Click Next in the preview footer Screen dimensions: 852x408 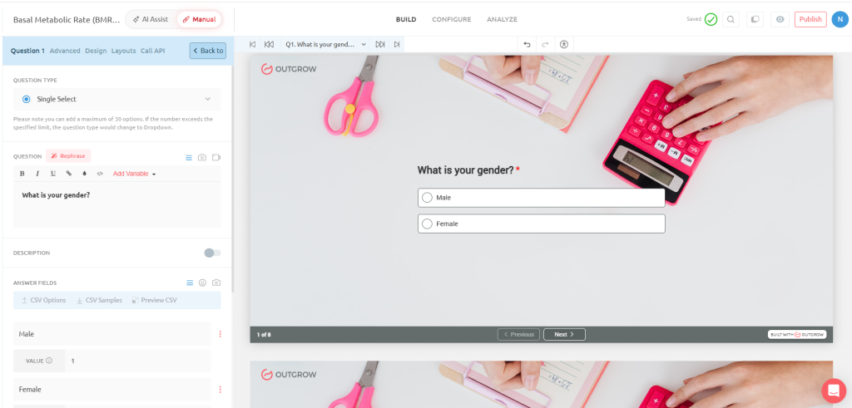(564, 334)
